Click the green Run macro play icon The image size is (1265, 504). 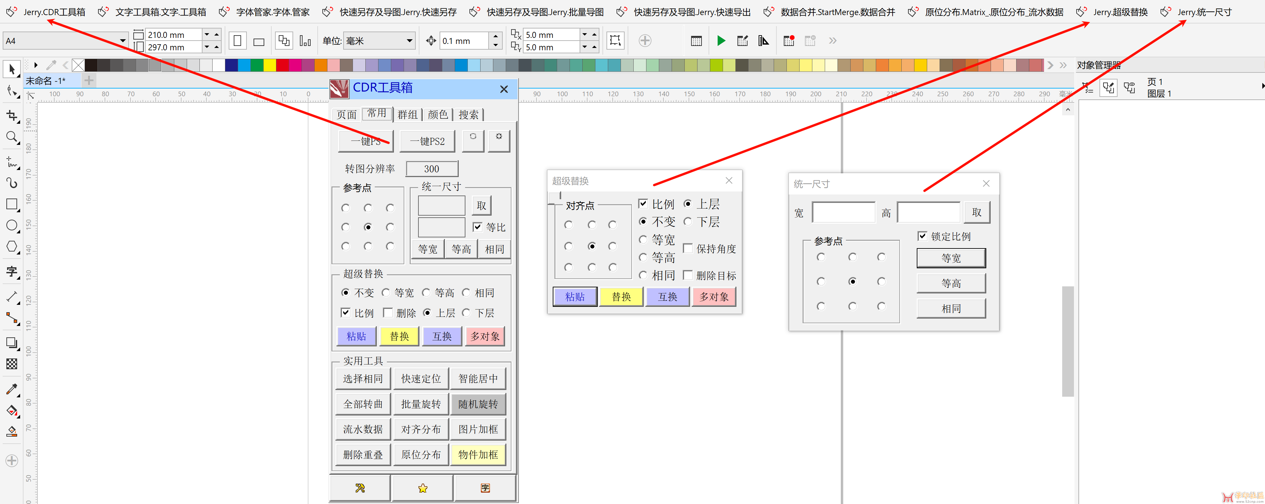tap(721, 41)
